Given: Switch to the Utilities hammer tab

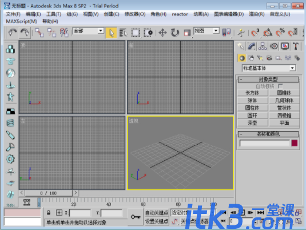Looking at the screenshot, I should tap(296, 46).
